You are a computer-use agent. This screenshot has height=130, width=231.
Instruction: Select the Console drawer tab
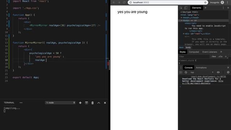188,68
